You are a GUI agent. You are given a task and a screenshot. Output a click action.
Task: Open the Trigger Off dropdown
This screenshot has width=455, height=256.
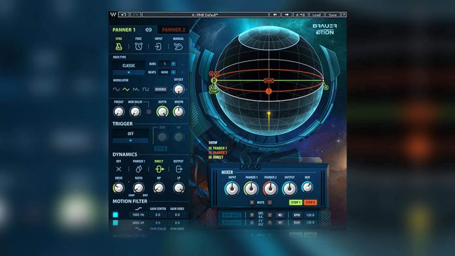click(130, 136)
